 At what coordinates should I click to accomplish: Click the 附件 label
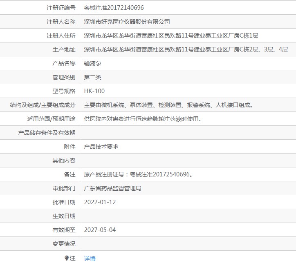70,147
